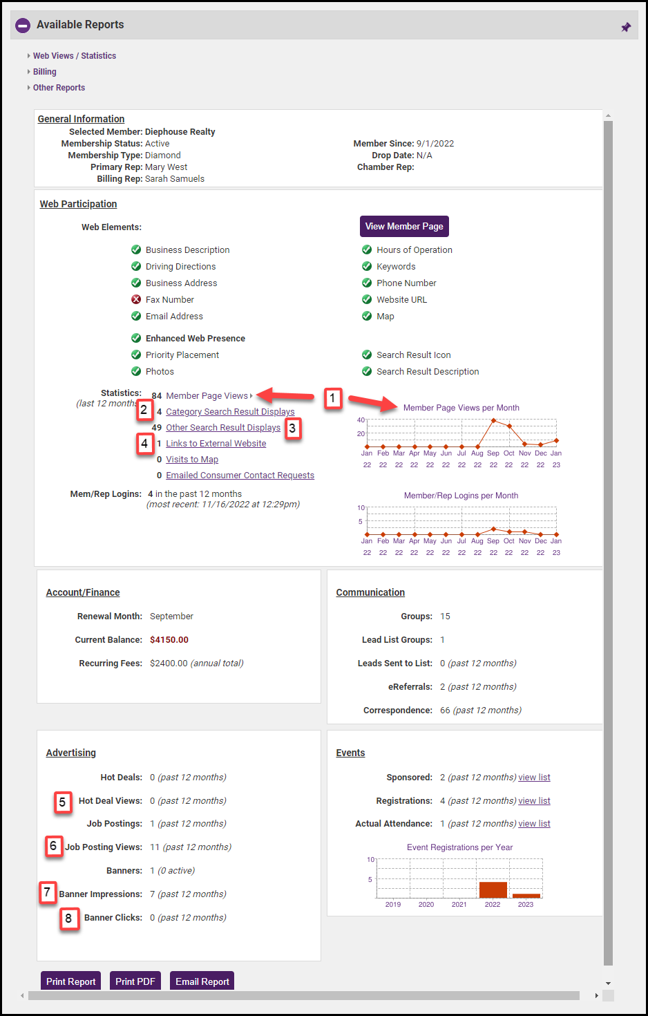The height and width of the screenshot is (1016, 648).
Task: Expand the Other Reports section
Action: coord(59,88)
